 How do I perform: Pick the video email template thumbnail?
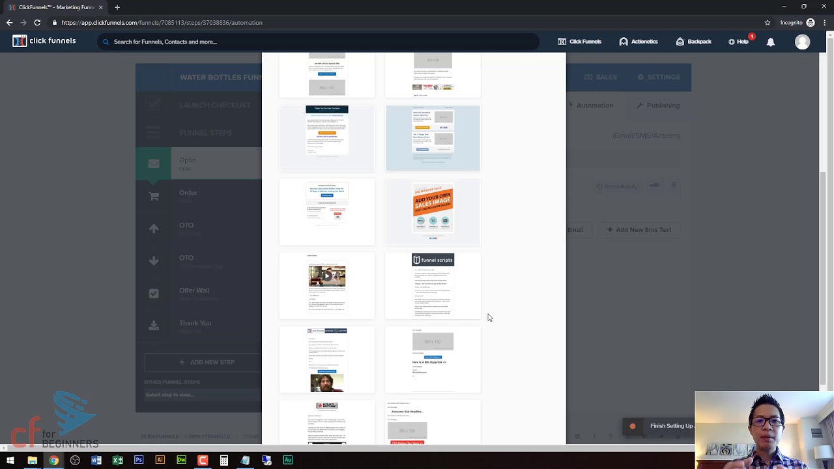[x=327, y=286]
